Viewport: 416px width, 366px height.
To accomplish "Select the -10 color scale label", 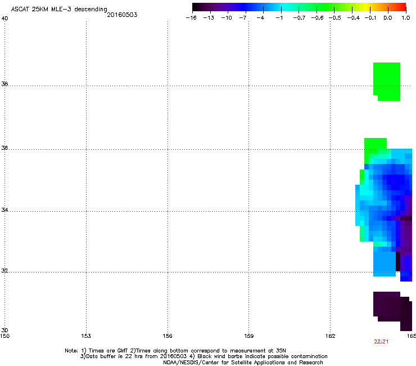I will coord(227,18).
